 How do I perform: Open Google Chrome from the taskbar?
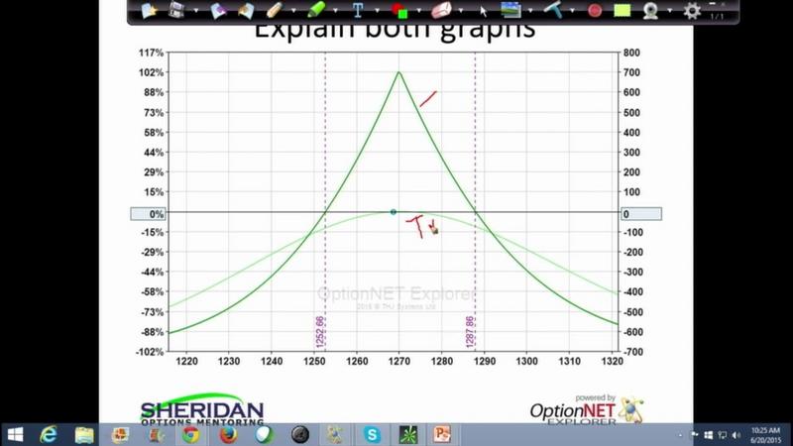click(x=191, y=434)
